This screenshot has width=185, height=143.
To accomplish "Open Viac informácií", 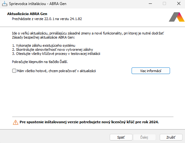I will pyautogui.click(x=151, y=71).
